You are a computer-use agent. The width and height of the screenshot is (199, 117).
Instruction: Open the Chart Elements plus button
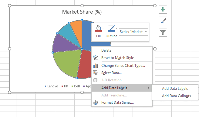click(x=163, y=9)
